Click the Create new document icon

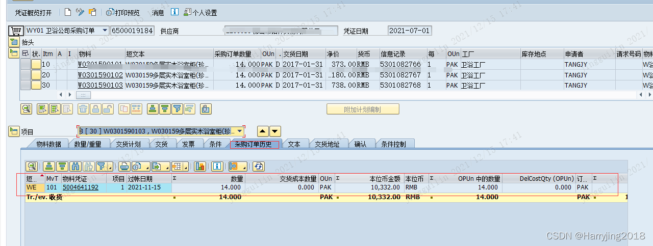(x=68, y=12)
